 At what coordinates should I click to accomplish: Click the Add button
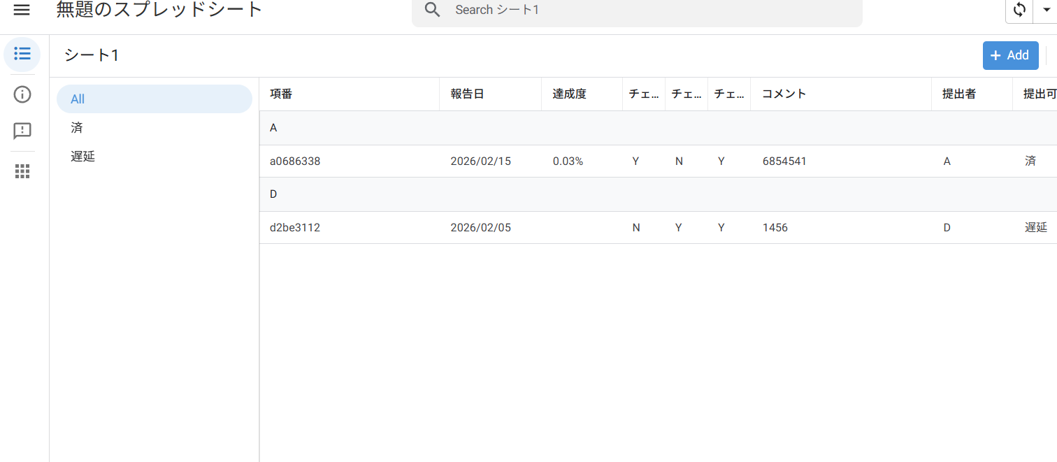click(1010, 55)
